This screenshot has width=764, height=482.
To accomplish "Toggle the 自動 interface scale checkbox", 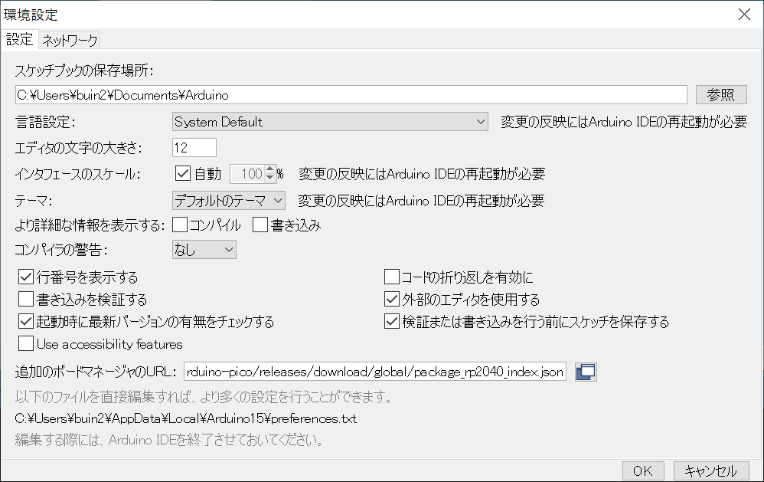I will coord(182,174).
